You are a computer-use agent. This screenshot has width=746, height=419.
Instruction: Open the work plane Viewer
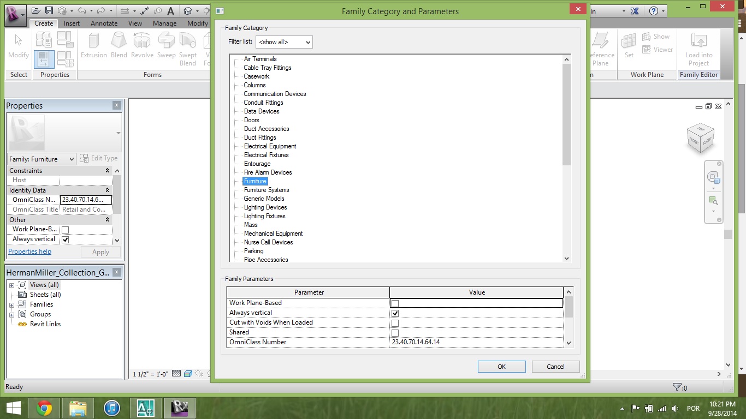[658, 50]
